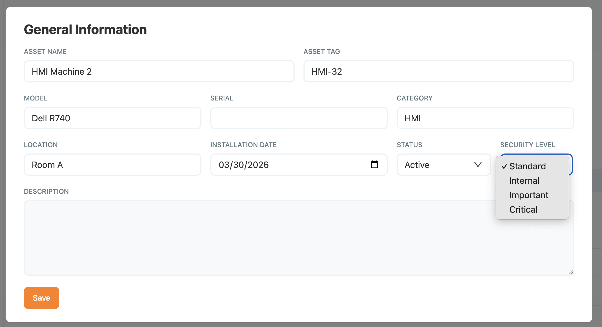Click the Asset Tag input containing HMI-32

pos(438,72)
